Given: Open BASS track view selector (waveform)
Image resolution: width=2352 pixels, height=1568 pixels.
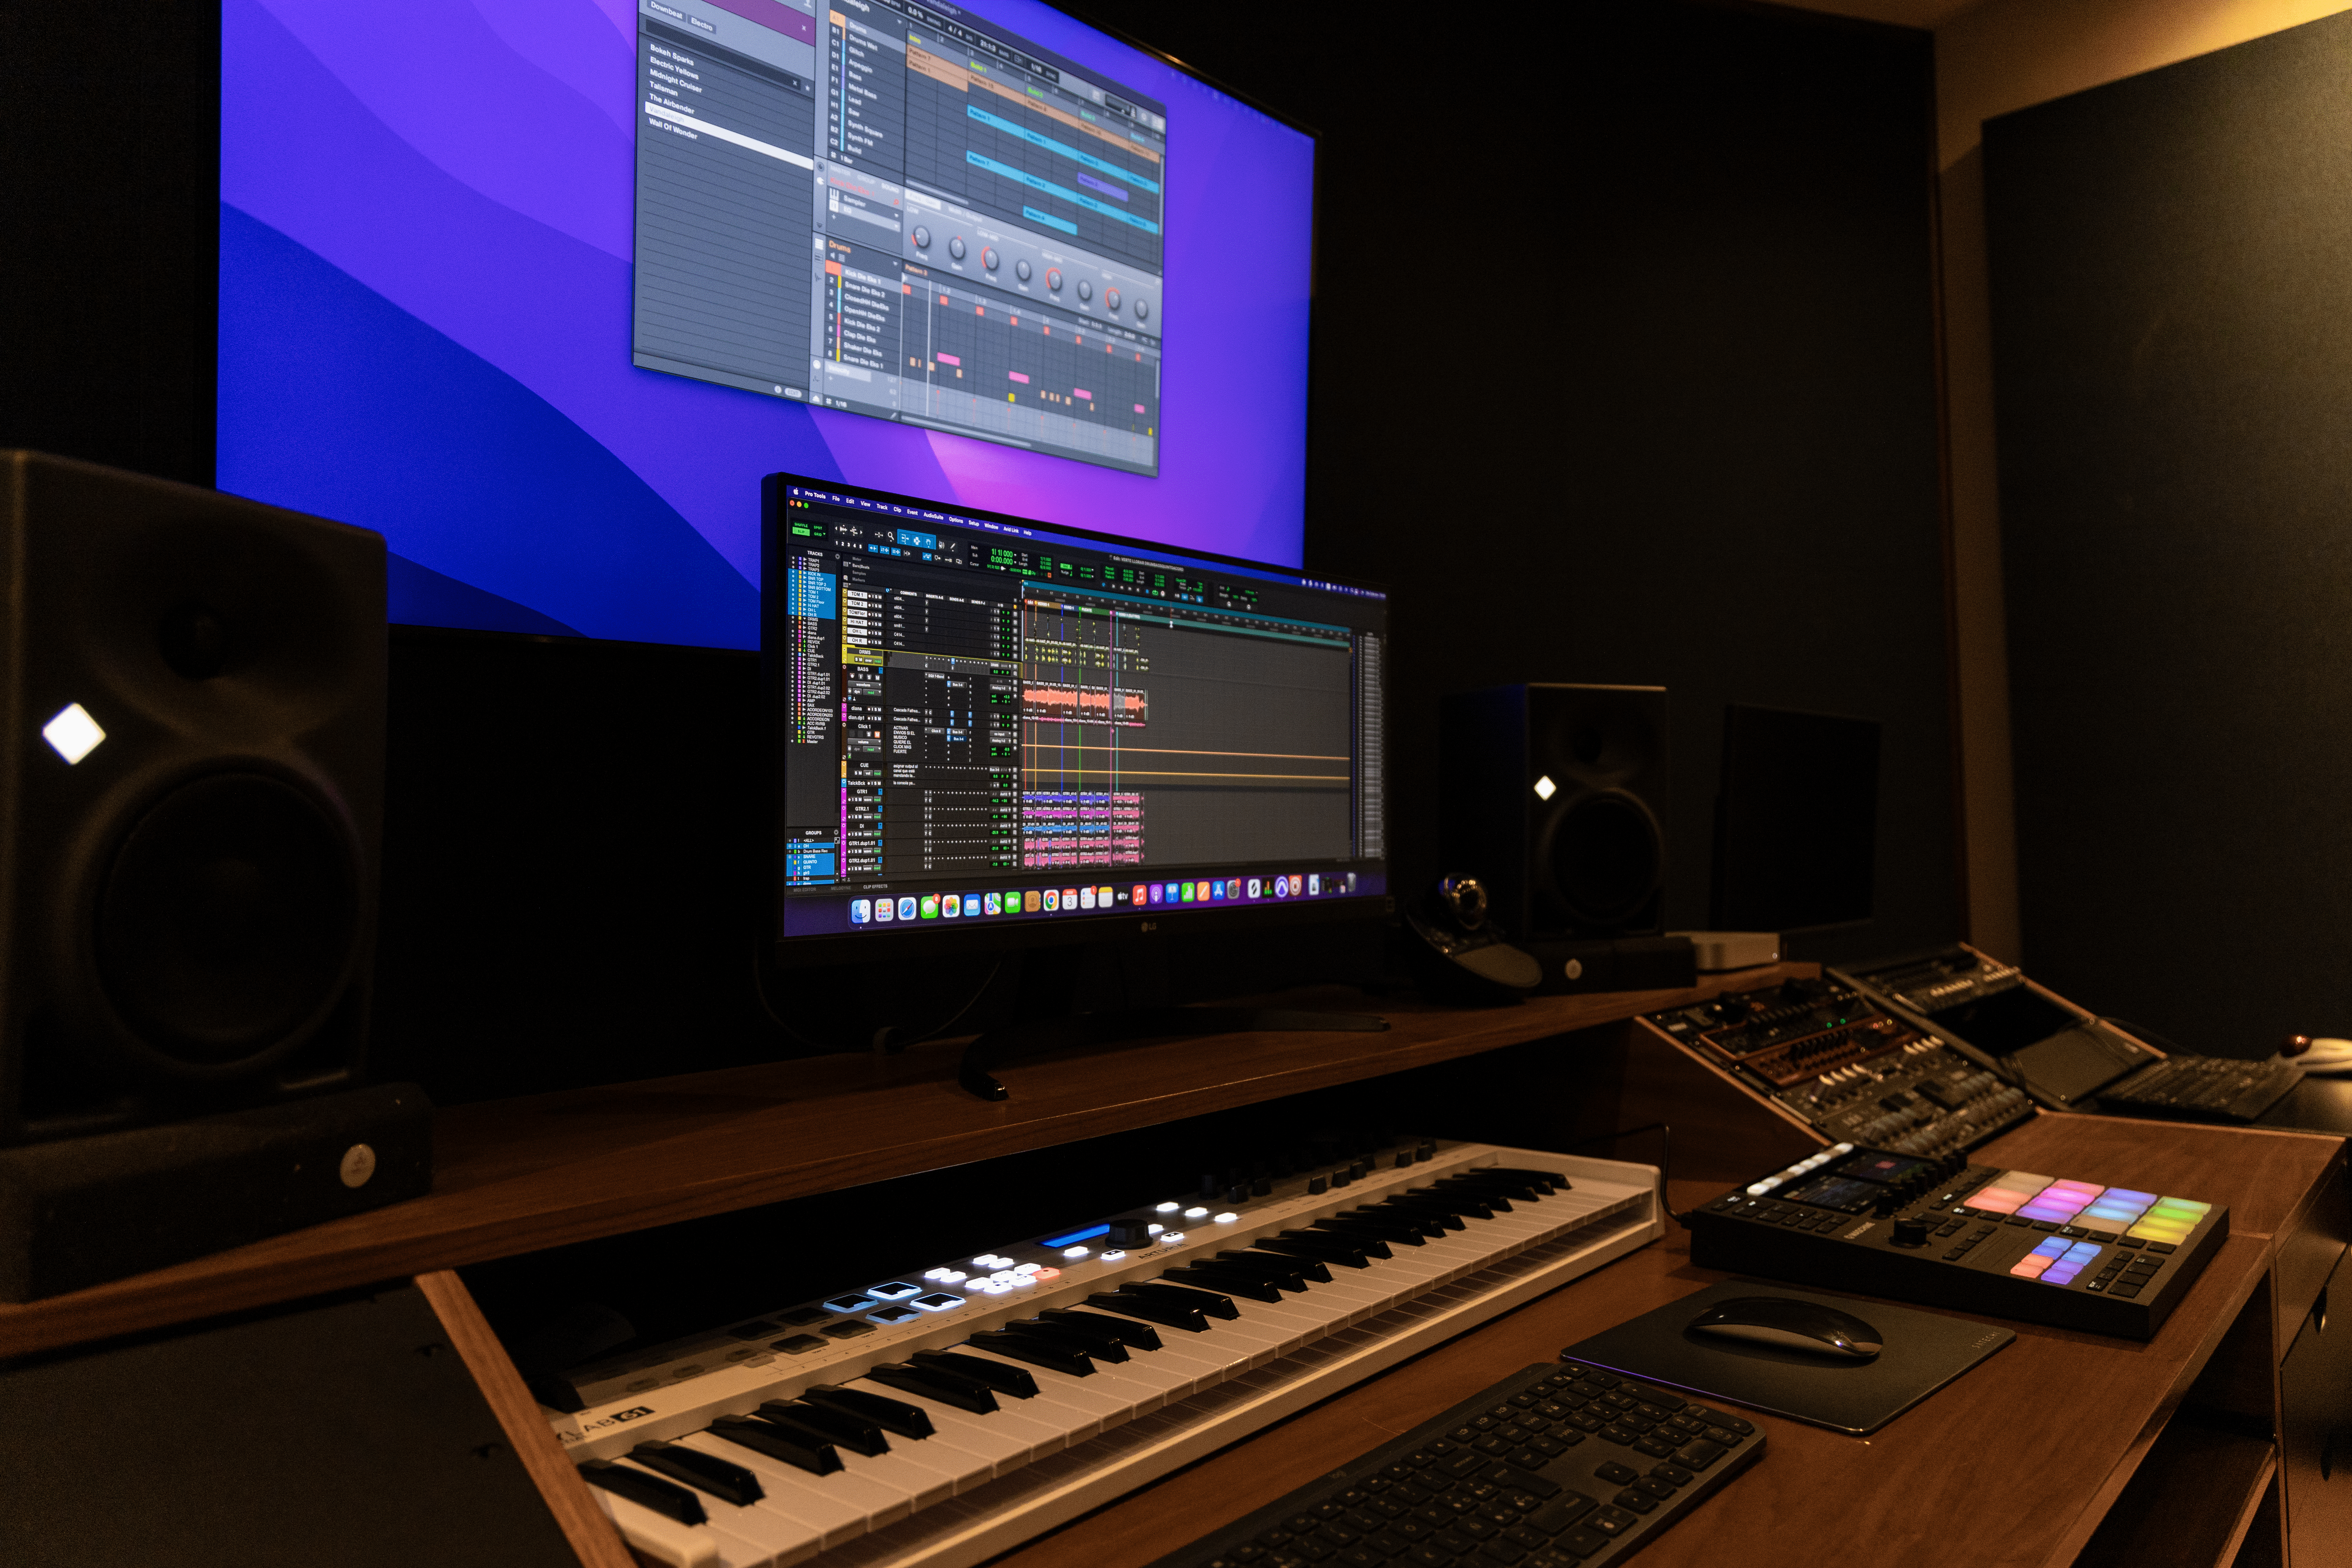Looking at the screenshot, I should tap(865, 685).
